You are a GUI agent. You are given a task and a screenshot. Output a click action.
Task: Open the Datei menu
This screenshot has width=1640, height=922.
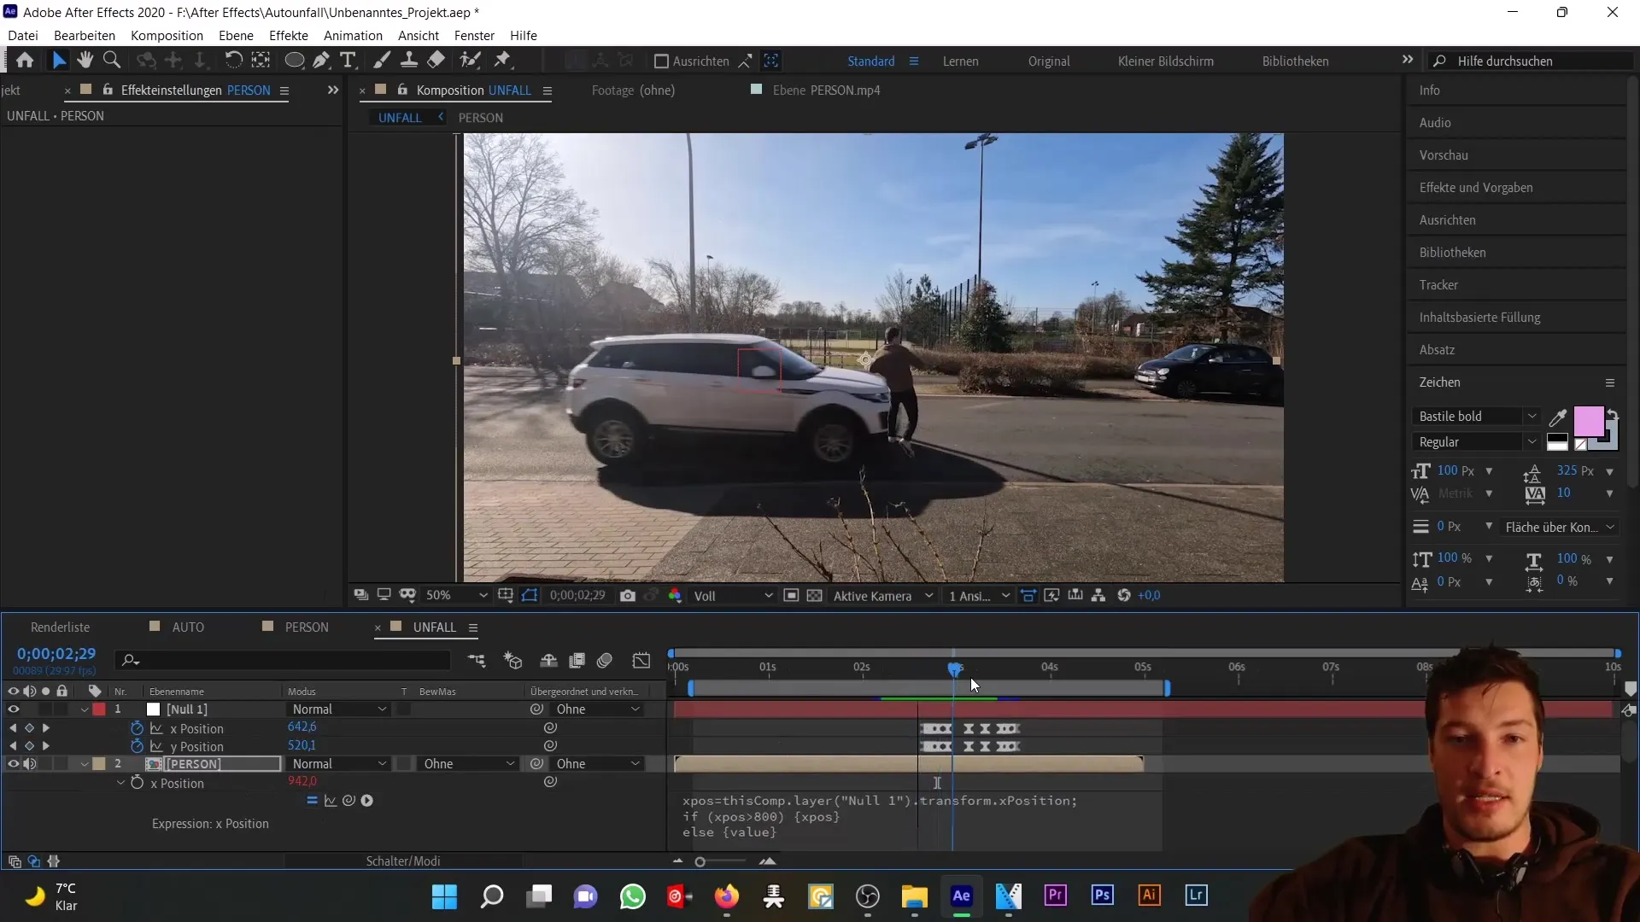click(23, 36)
